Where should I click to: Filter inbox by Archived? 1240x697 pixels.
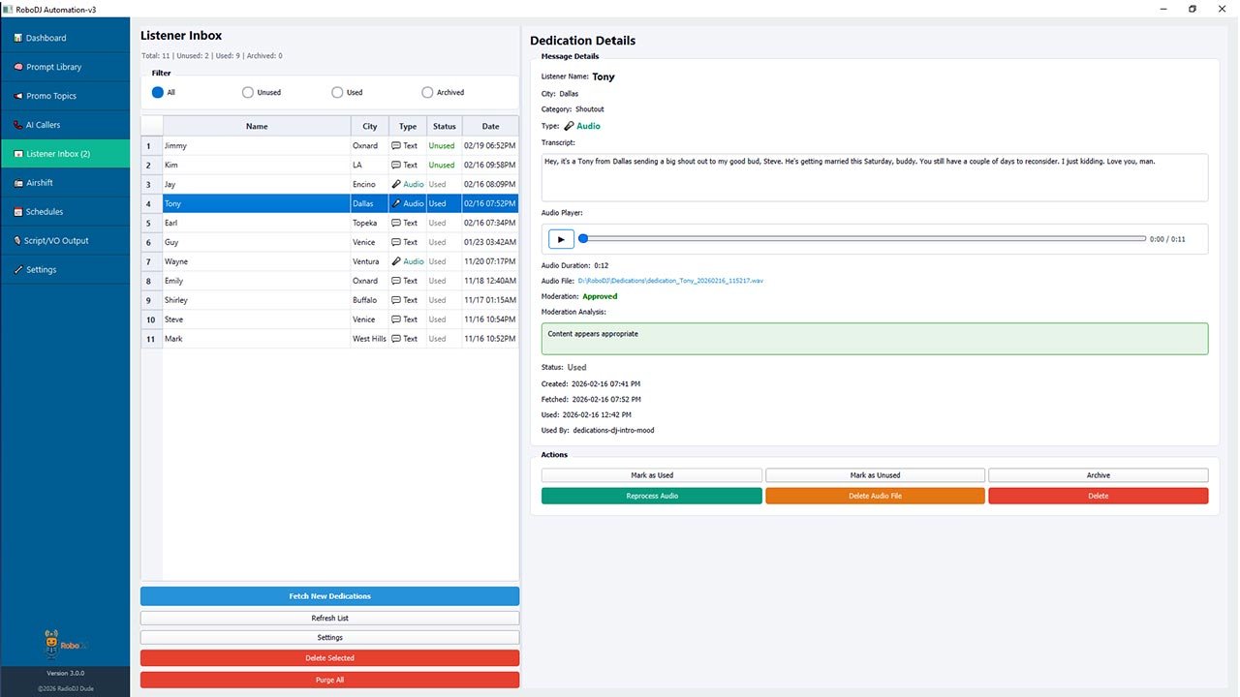click(x=427, y=93)
